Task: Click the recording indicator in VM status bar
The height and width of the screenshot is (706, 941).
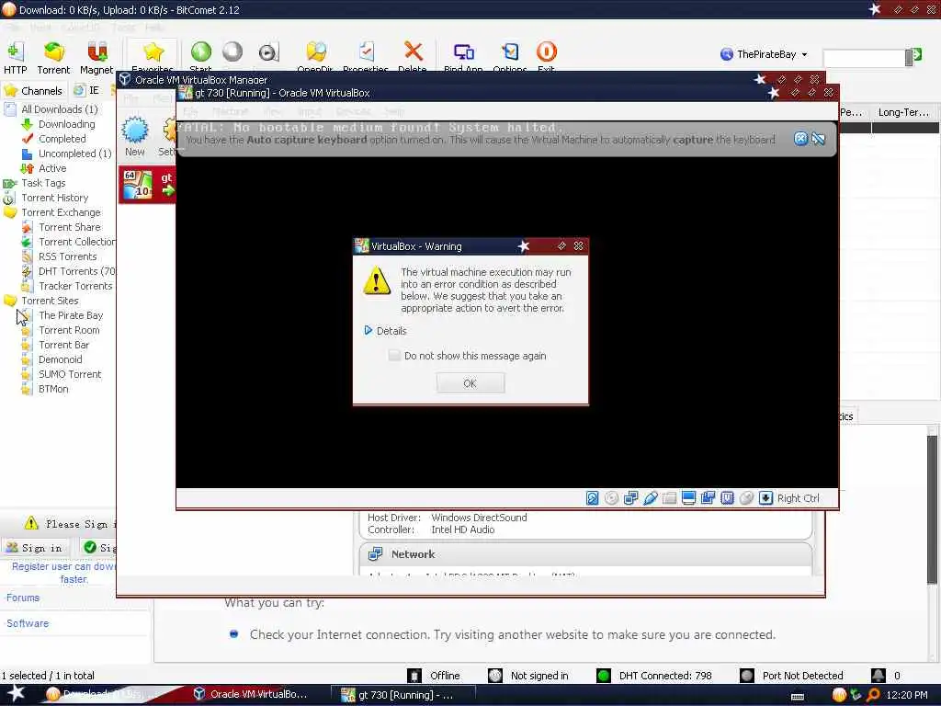Action: (708, 497)
